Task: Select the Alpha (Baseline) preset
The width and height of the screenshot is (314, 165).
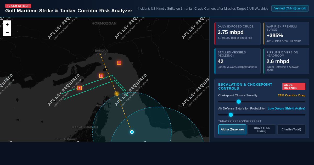Action: coord(232,129)
